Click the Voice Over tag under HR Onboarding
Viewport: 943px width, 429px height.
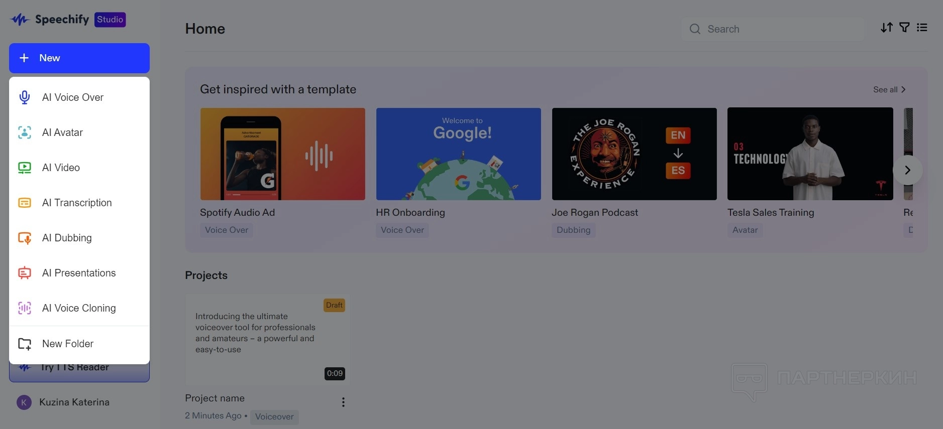pos(402,230)
